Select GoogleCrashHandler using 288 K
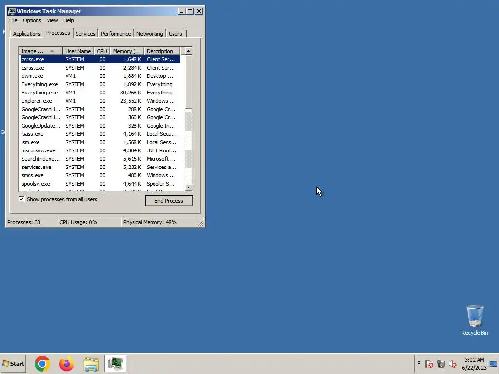This screenshot has width=499, height=374. coord(100,109)
